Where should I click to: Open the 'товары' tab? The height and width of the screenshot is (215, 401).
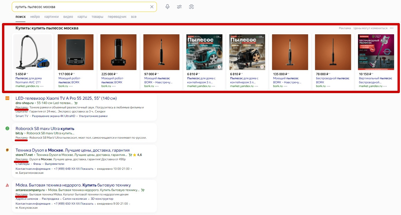pyautogui.click(x=97, y=17)
